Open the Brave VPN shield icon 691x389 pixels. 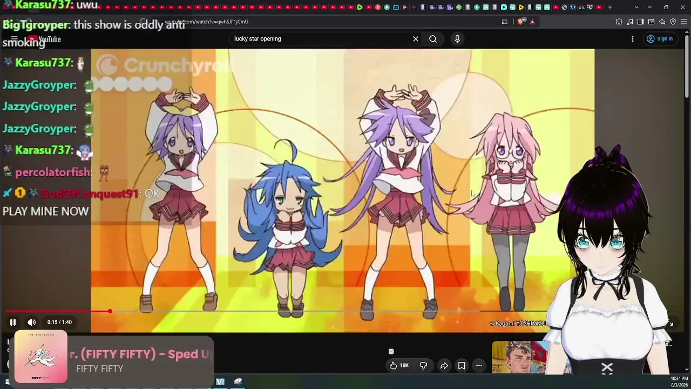point(673,22)
